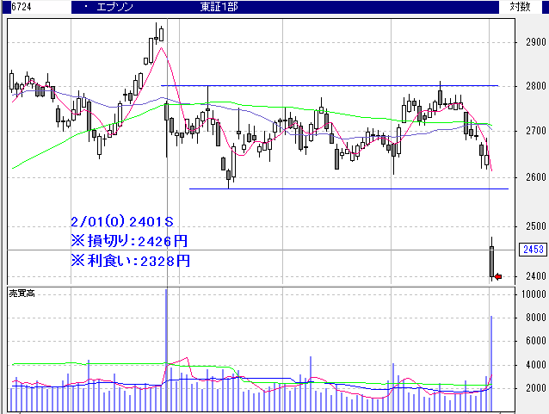Click the 2900 price axis label
Screen dimensions: 549x414
point(533,41)
